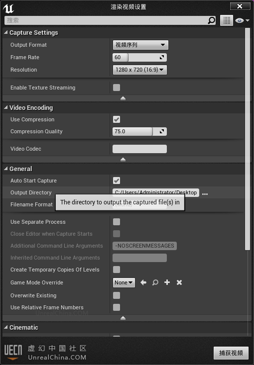Viewport: 254px width, 365px height.
Task: Clear Game Mode Override with X icon
Action: point(179,282)
